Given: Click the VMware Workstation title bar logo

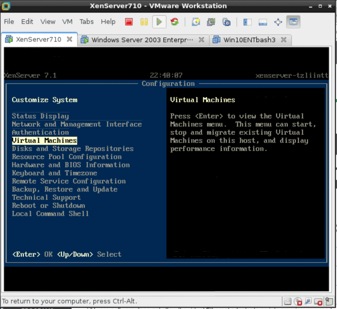Looking at the screenshot, I should point(6,6).
